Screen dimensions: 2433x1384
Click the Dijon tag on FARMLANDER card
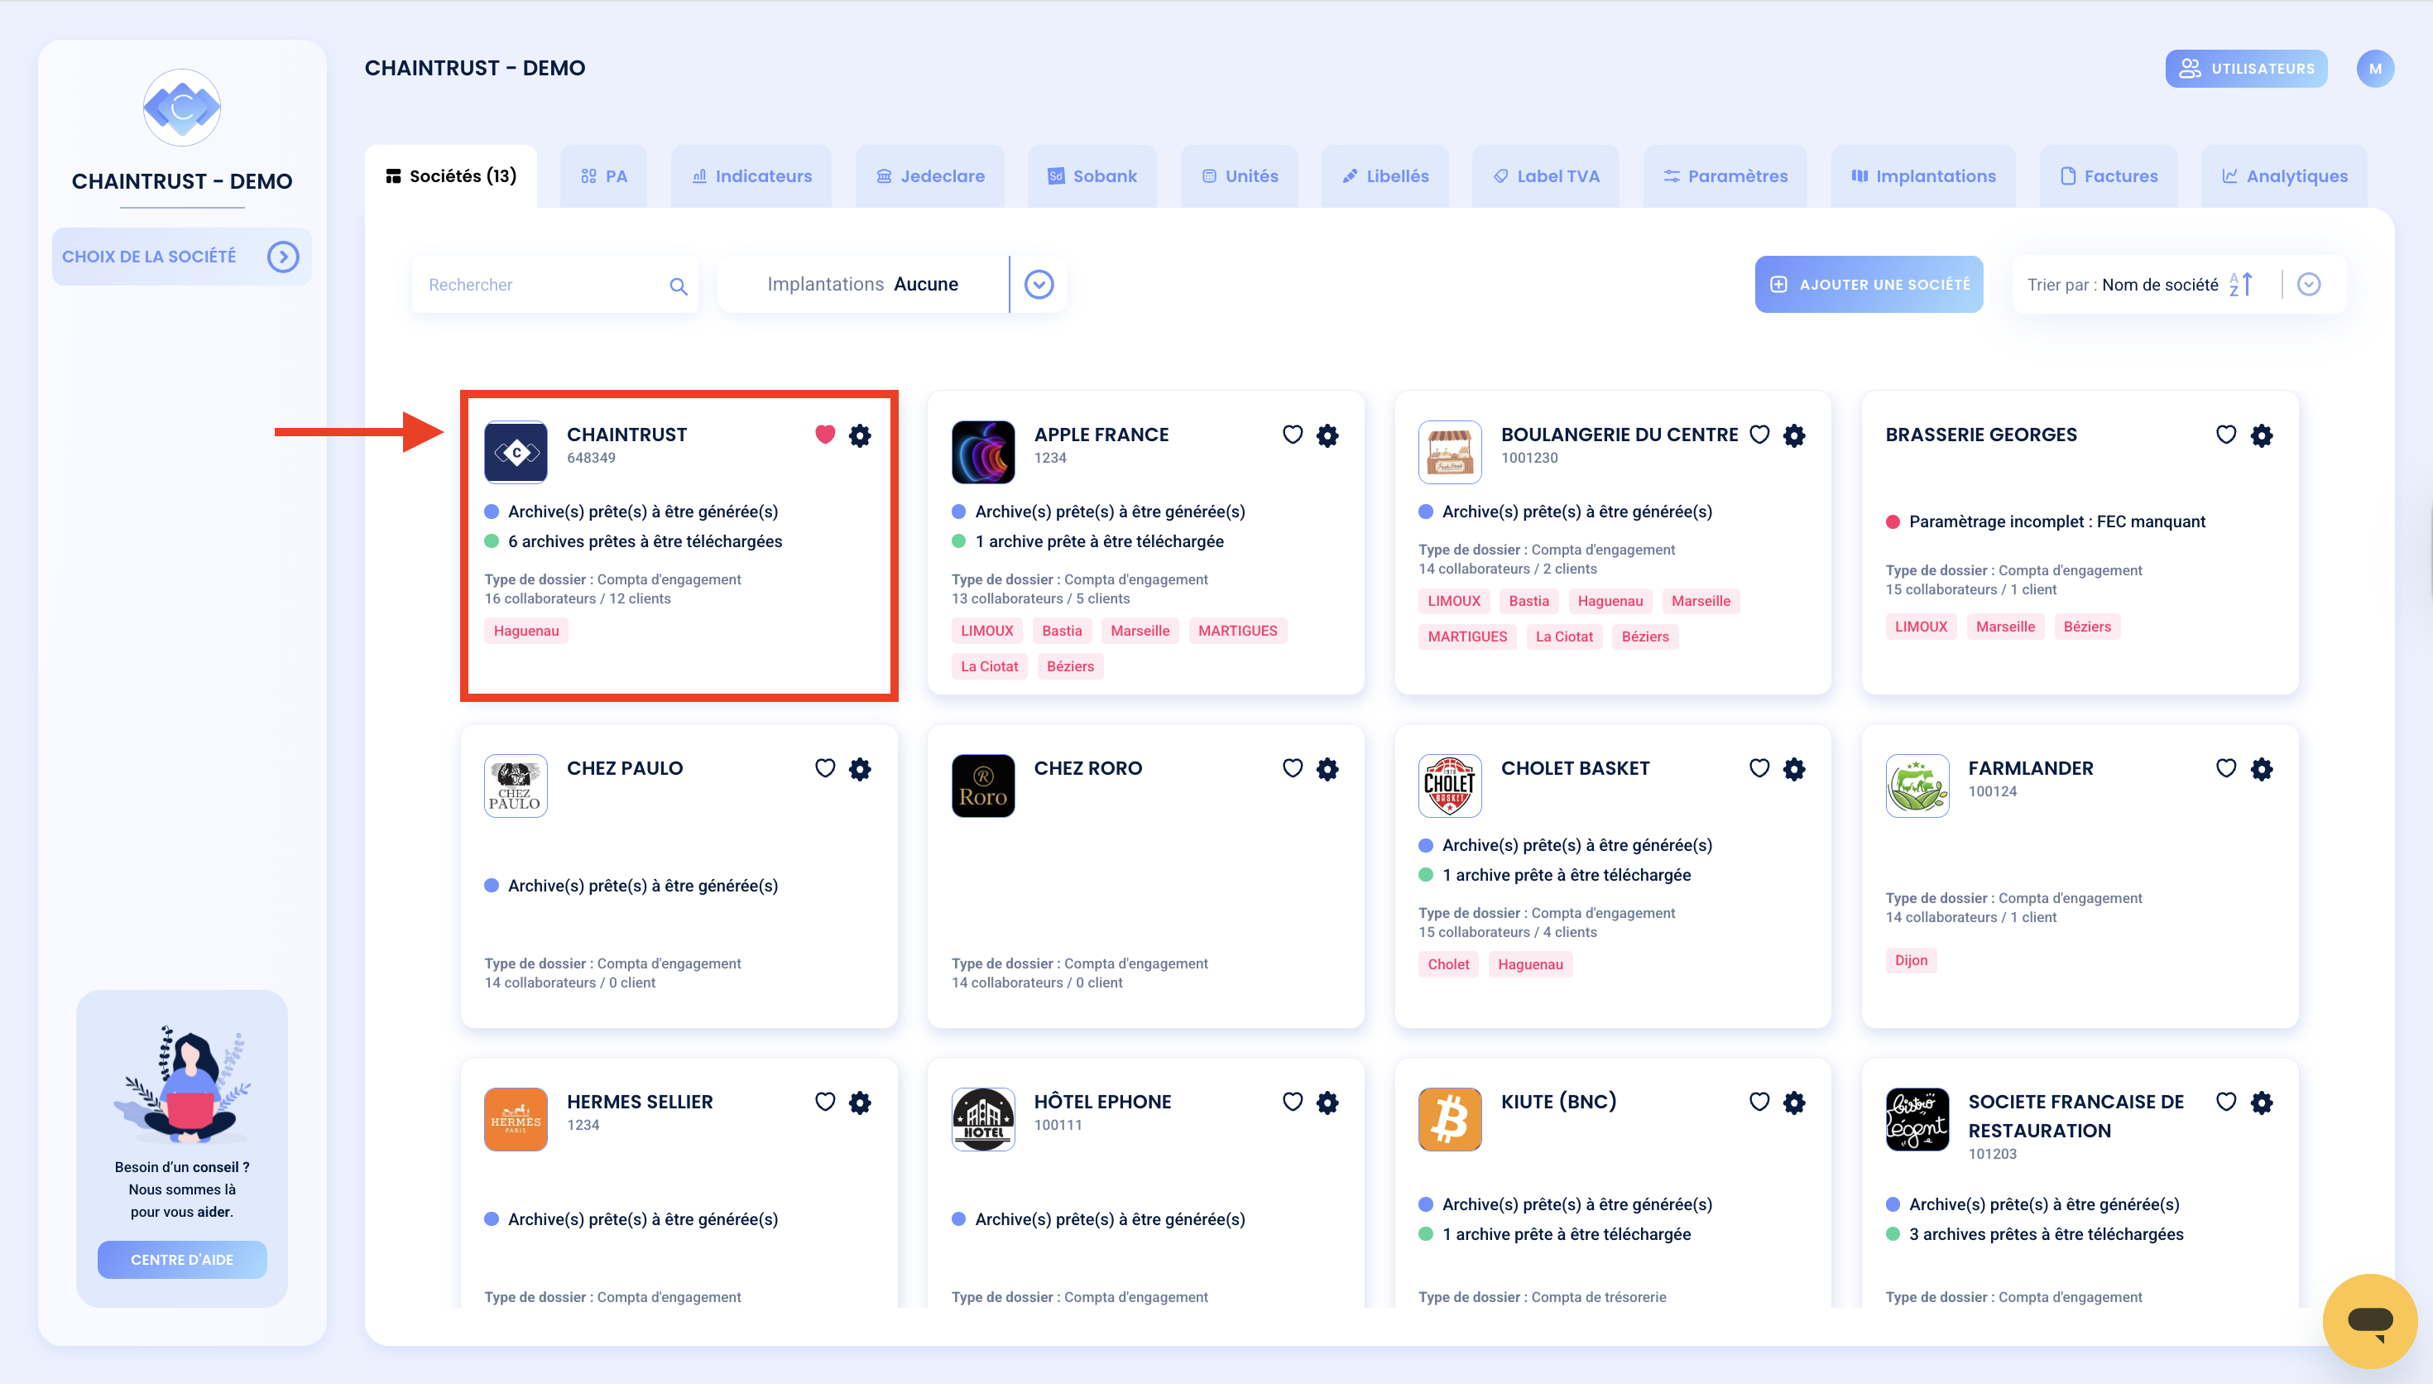pyautogui.click(x=1911, y=960)
